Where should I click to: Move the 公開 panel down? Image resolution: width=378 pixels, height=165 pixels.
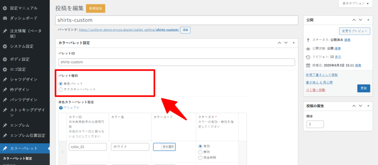[x=360, y=20]
